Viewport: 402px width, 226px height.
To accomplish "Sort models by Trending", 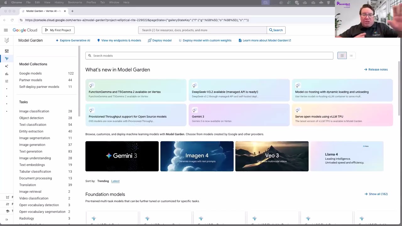I will (103, 181).
